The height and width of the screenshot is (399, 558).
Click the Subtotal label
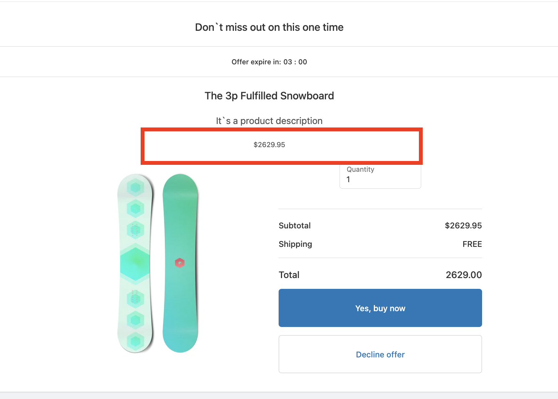pyautogui.click(x=295, y=226)
